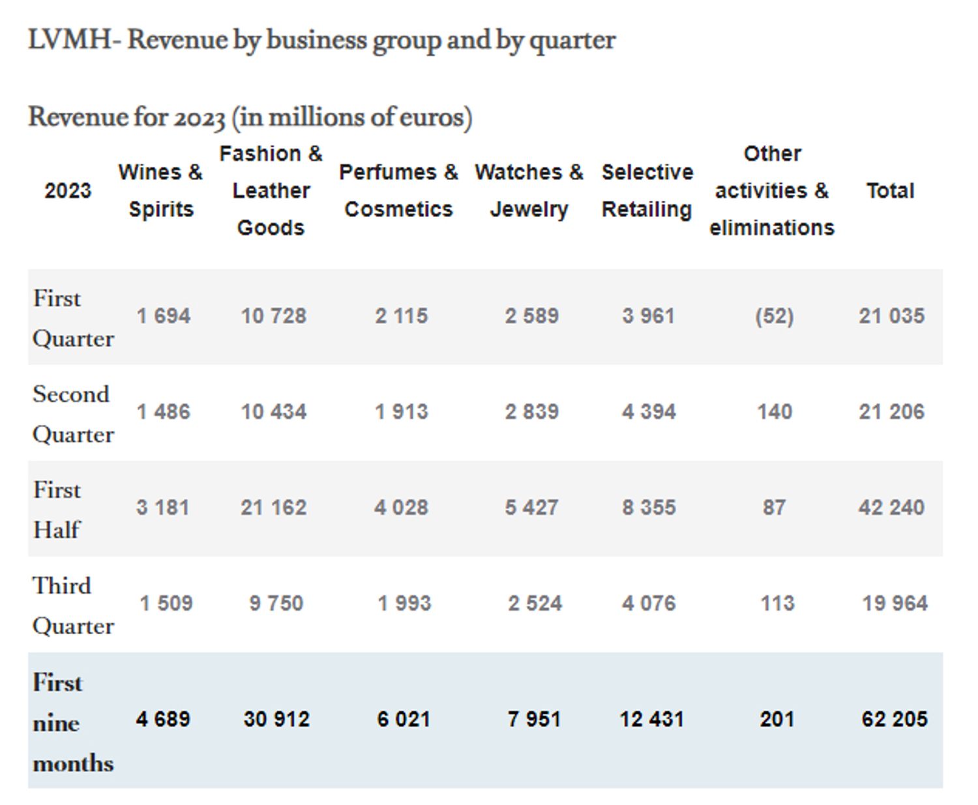Click nine months total '62 205'

(895, 720)
